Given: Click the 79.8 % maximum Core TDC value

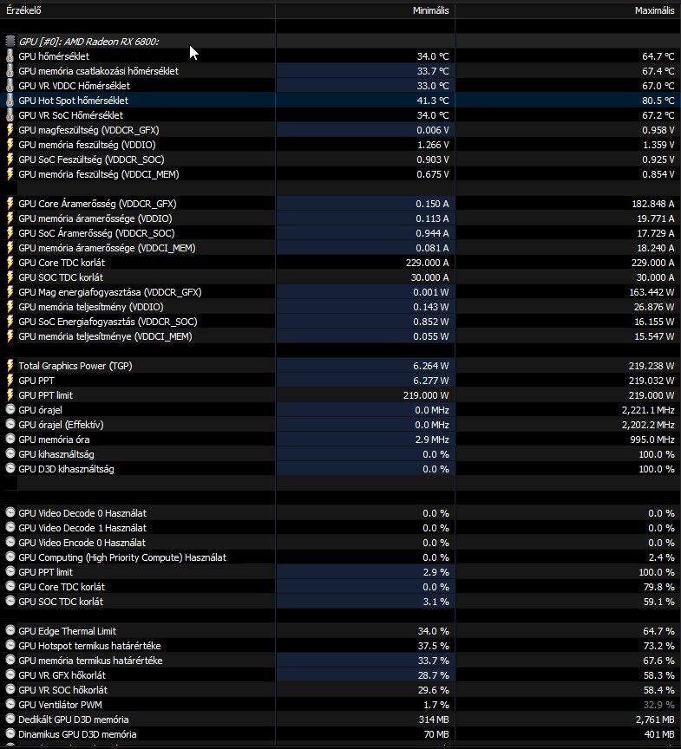Looking at the screenshot, I should tap(659, 587).
